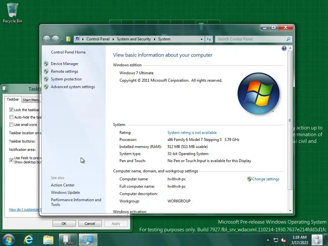
Task: Open Remote settings link
Action: pos(64,71)
